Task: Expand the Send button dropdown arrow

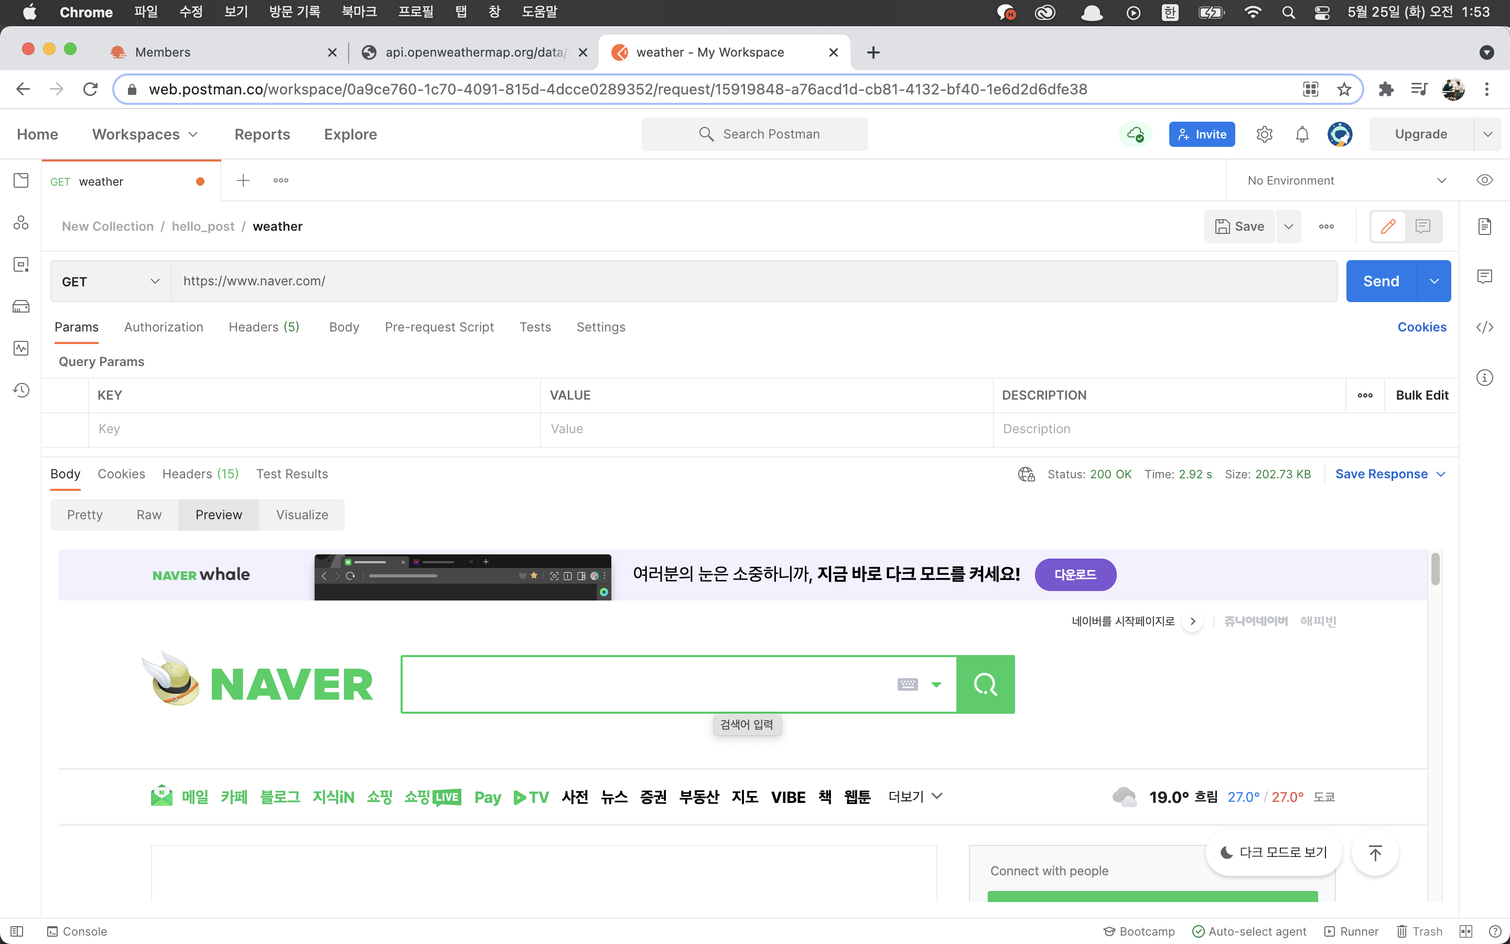Action: pos(1434,282)
